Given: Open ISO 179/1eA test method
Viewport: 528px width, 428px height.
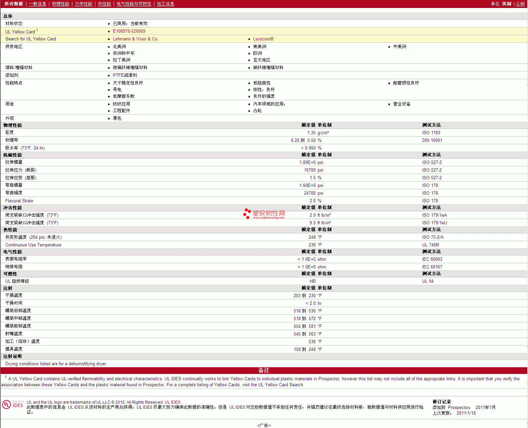Looking at the screenshot, I should [x=434, y=215].
